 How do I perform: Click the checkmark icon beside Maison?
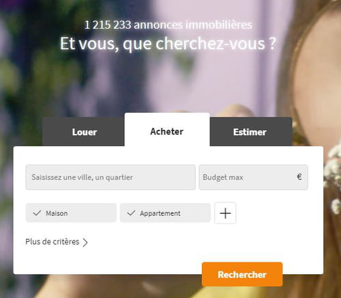tap(37, 213)
